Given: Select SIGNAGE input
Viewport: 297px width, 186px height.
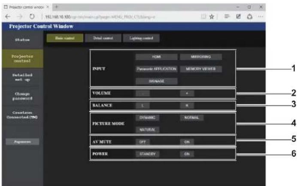Looking at the screenshot, I should tap(157, 81).
